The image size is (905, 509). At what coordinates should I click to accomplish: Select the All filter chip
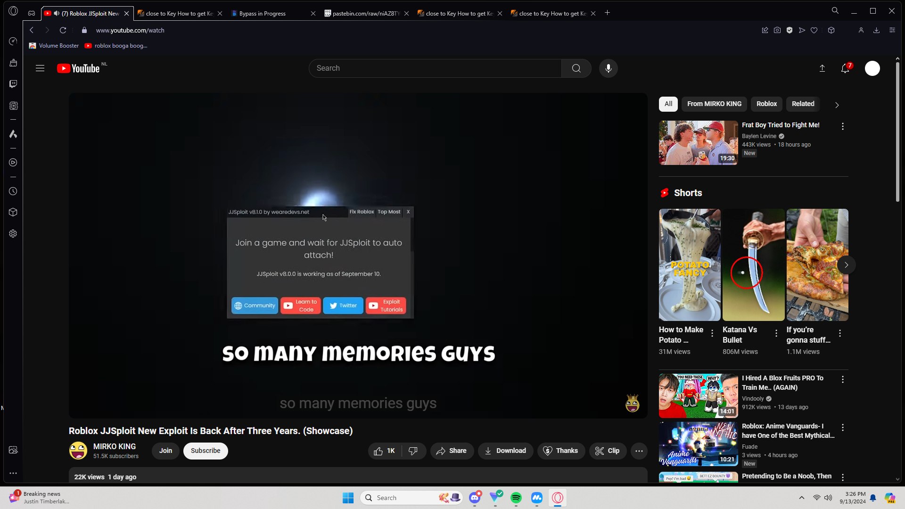[x=668, y=104]
